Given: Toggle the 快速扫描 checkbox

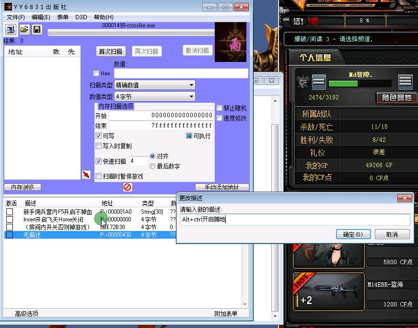Looking at the screenshot, I should pyautogui.click(x=98, y=161).
